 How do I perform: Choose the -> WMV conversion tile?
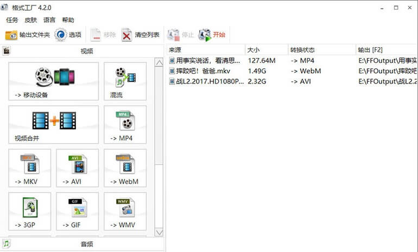[x=125, y=211]
